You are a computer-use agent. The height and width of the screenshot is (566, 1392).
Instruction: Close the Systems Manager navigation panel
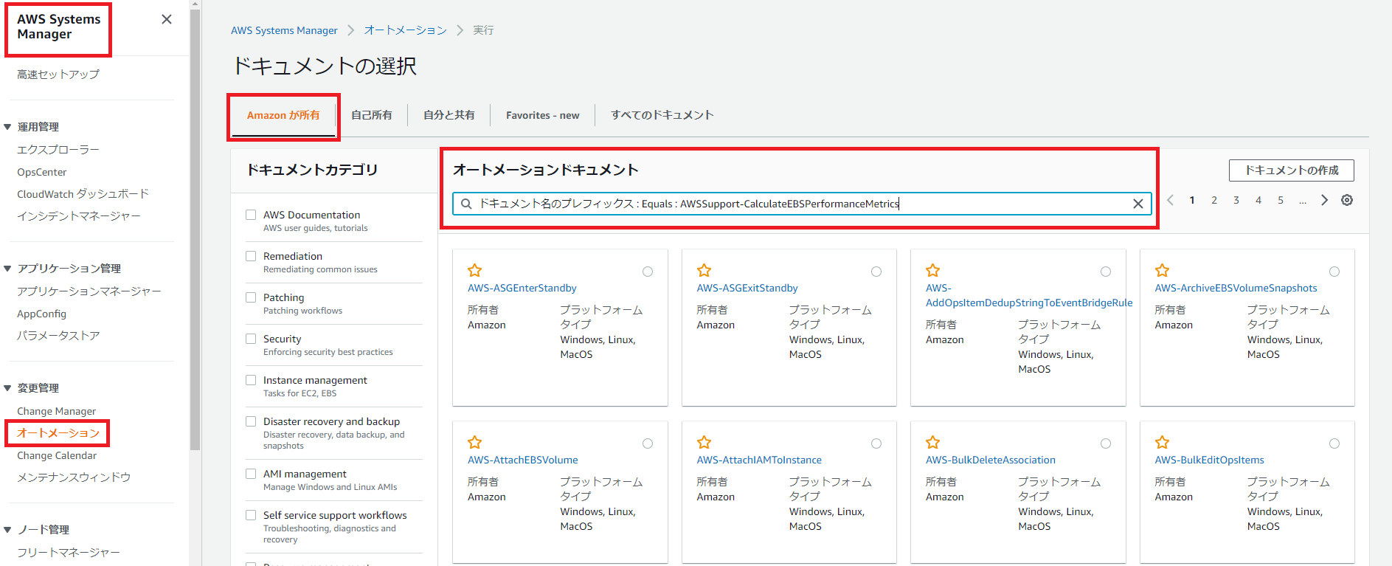pos(167,19)
